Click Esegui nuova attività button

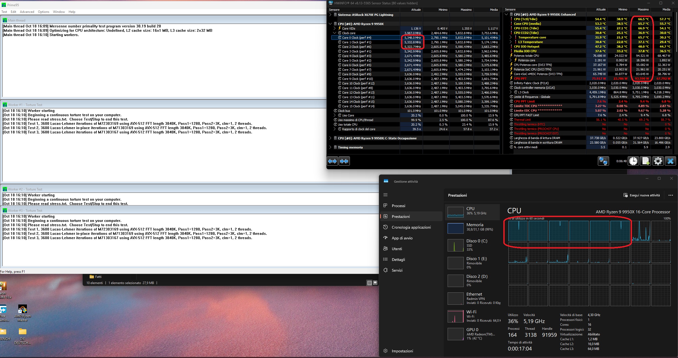pyautogui.click(x=642, y=195)
